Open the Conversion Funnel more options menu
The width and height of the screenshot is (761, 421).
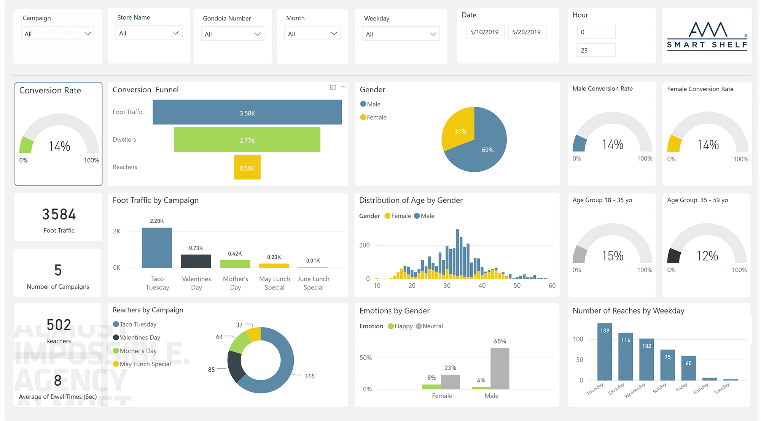tap(343, 87)
